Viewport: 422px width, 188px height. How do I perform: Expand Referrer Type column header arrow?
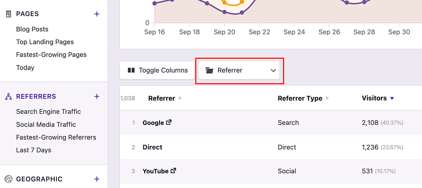pos(328,99)
